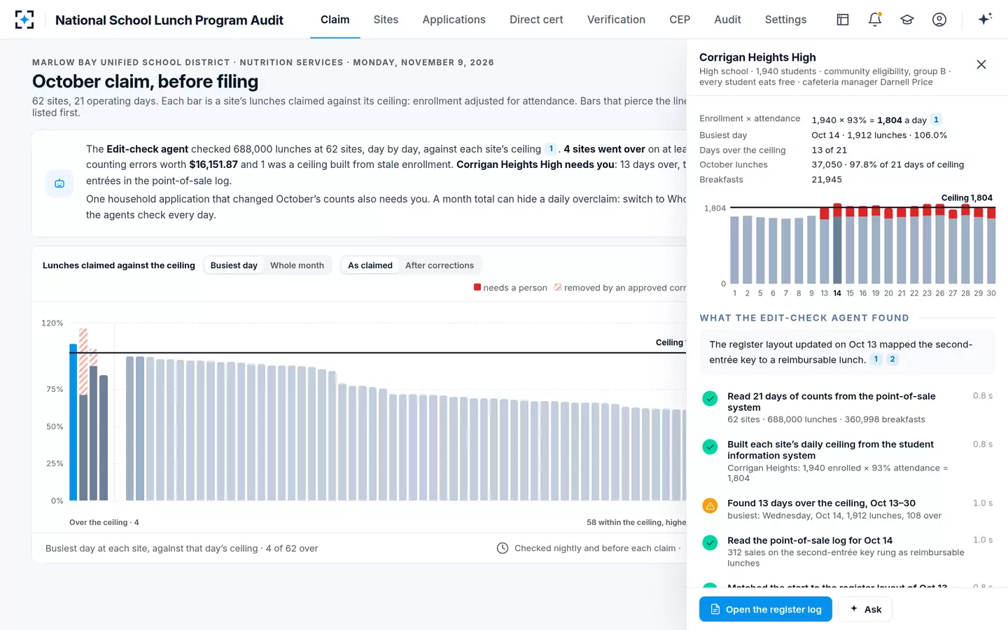Open the panel layout icon in the header
1008x630 pixels.
[x=843, y=20]
